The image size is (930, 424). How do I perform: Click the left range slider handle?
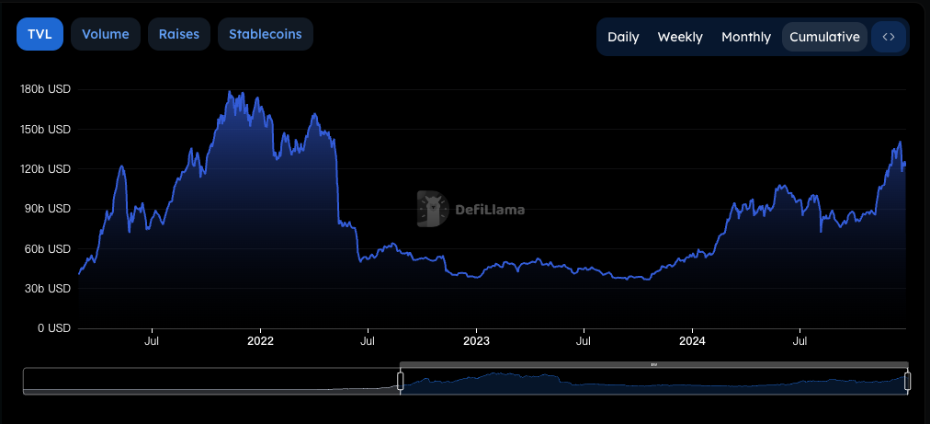click(x=401, y=382)
